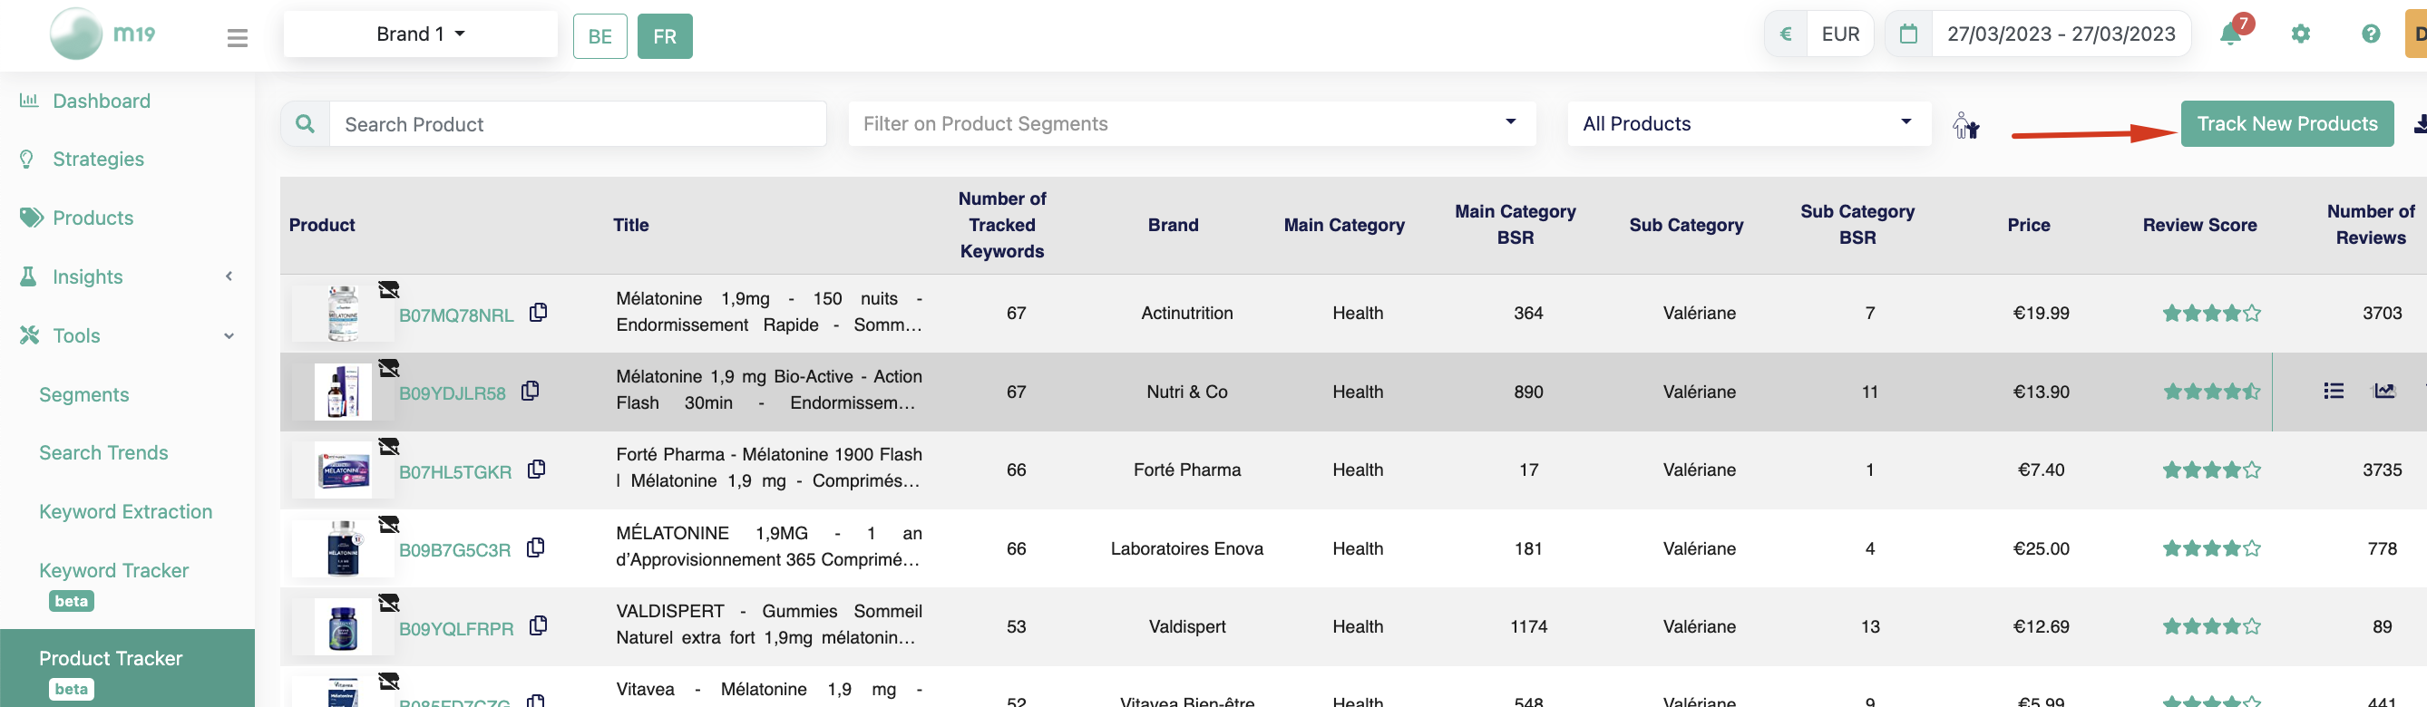Sort by Number of Tracked Keywords column
The image size is (2427, 707).
1001,225
